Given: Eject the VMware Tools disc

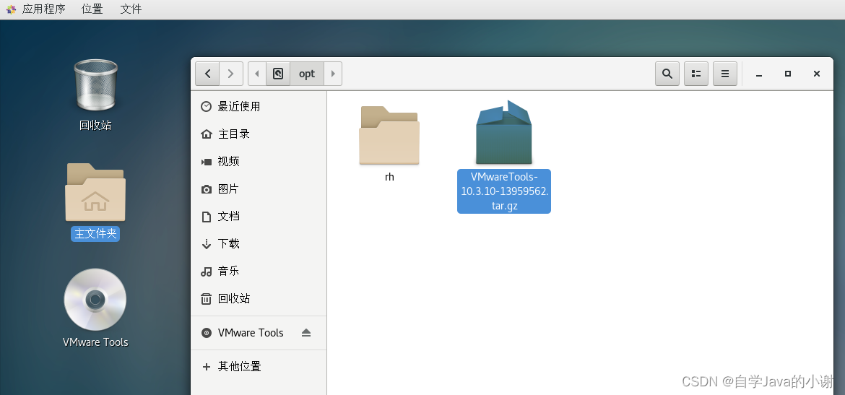Looking at the screenshot, I should 306,332.
